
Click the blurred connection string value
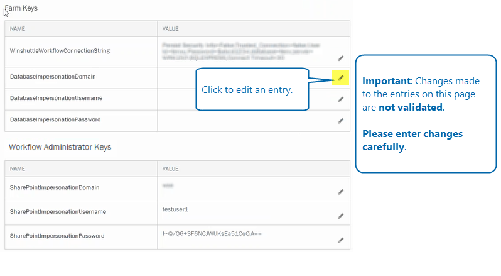pos(241,52)
